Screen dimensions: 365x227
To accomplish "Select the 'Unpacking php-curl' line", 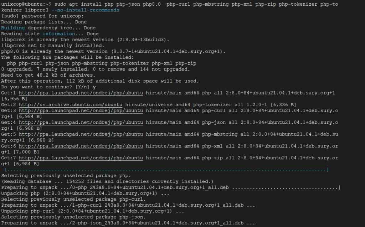I will [93, 211].
